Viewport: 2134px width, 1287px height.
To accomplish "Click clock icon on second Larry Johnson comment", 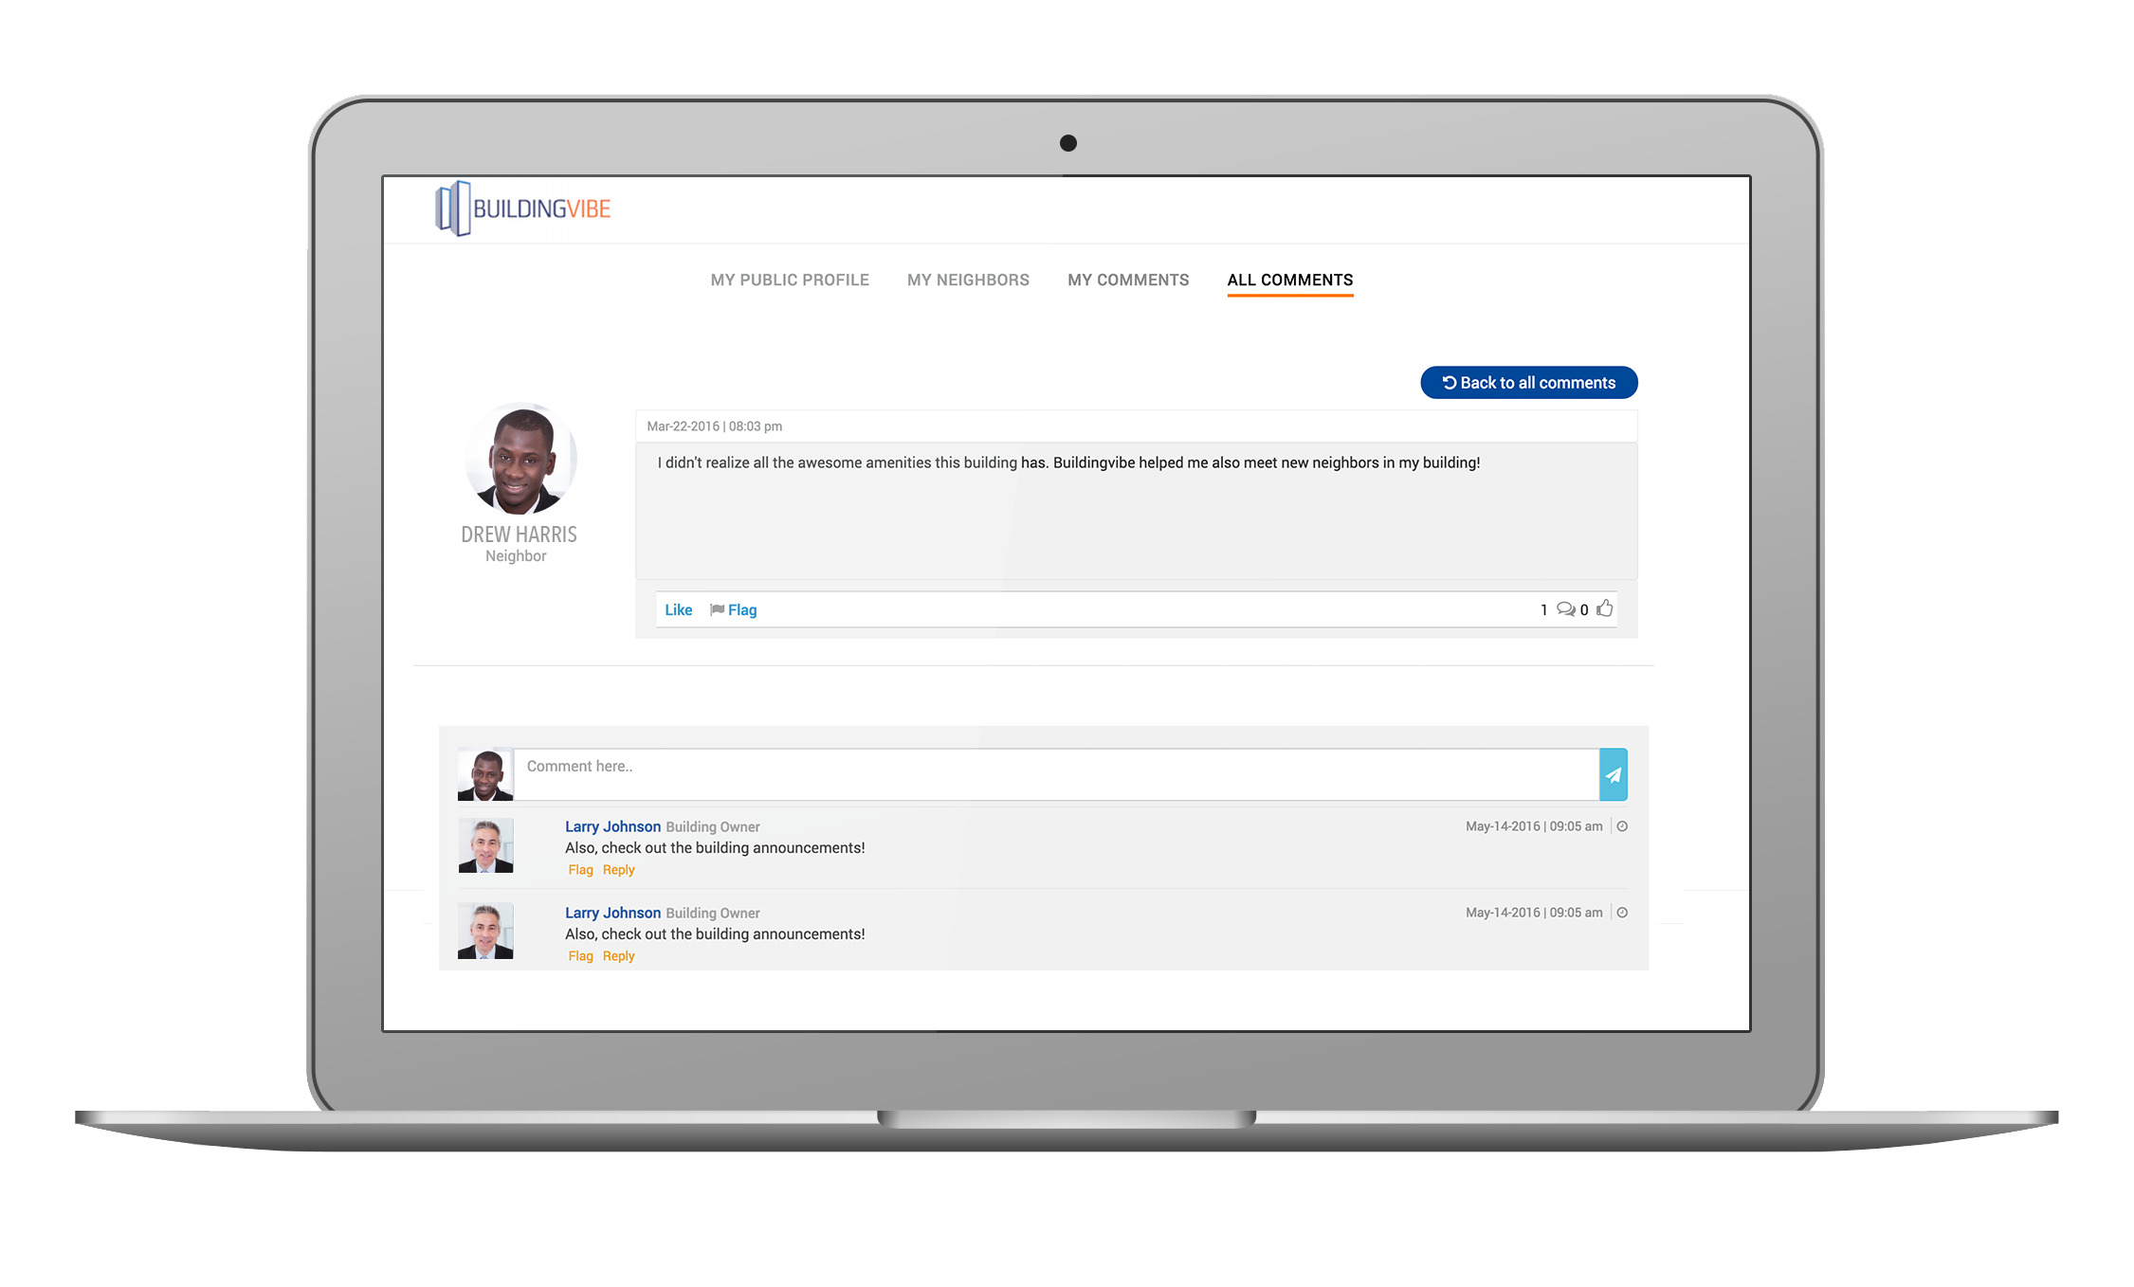I will [x=1622, y=913].
